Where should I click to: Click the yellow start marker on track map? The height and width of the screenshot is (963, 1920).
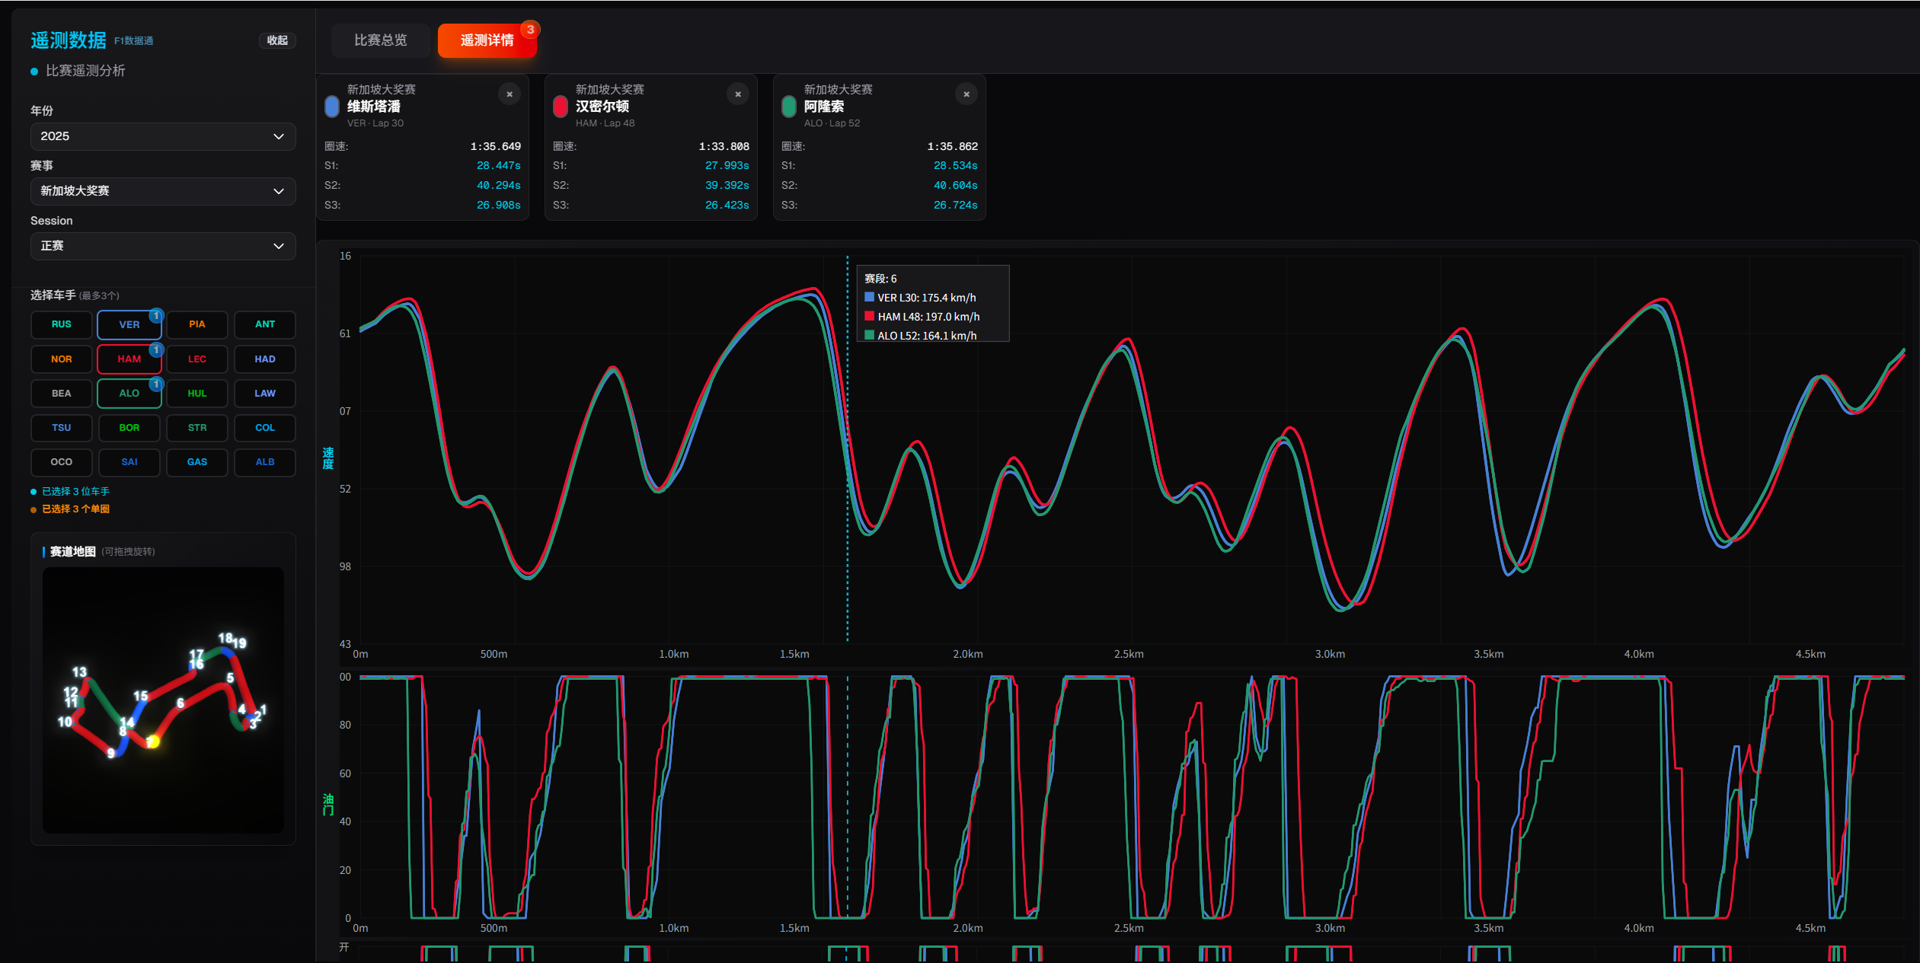pos(153,741)
